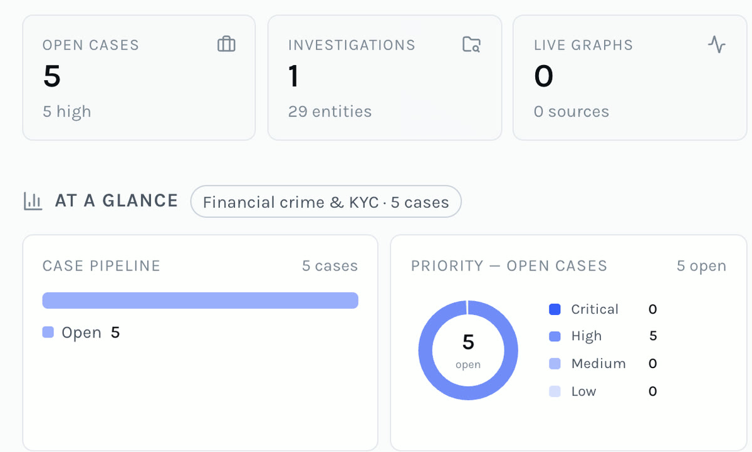Image resolution: width=752 pixels, height=452 pixels.
Task: Click the 'Critical' legend label
Action: tap(595, 309)
